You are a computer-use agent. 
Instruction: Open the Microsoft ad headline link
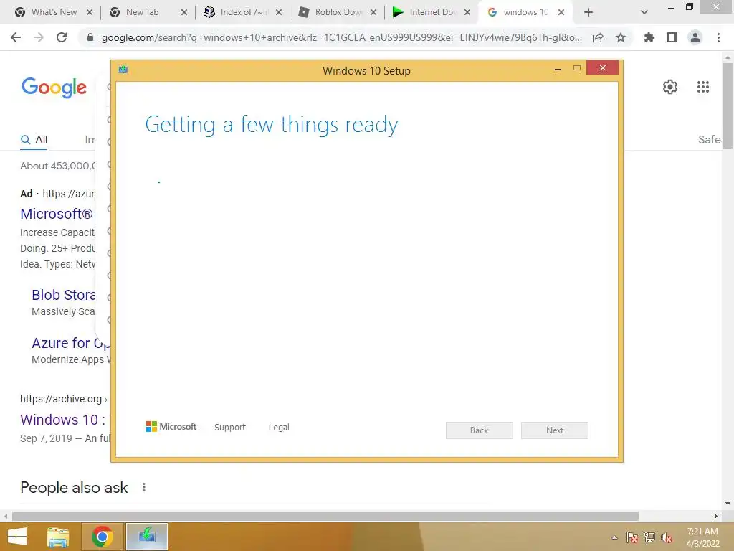[x=57, y=214]
